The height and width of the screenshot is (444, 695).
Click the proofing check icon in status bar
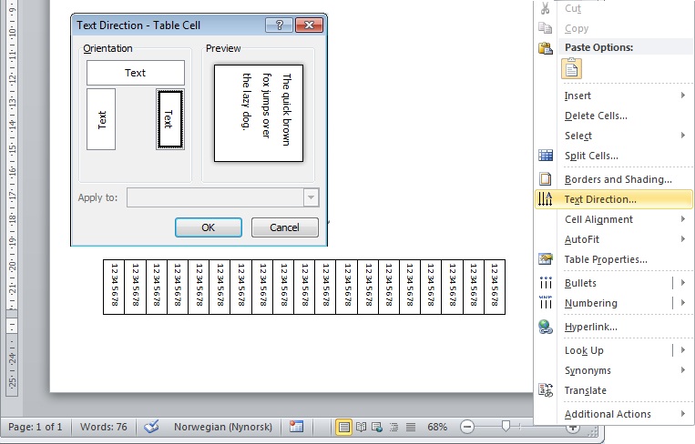(x=151, y=427)
